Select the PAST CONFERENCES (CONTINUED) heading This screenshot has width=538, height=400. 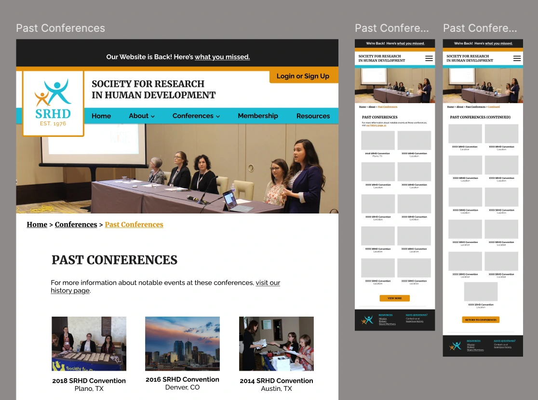(480, 117)
